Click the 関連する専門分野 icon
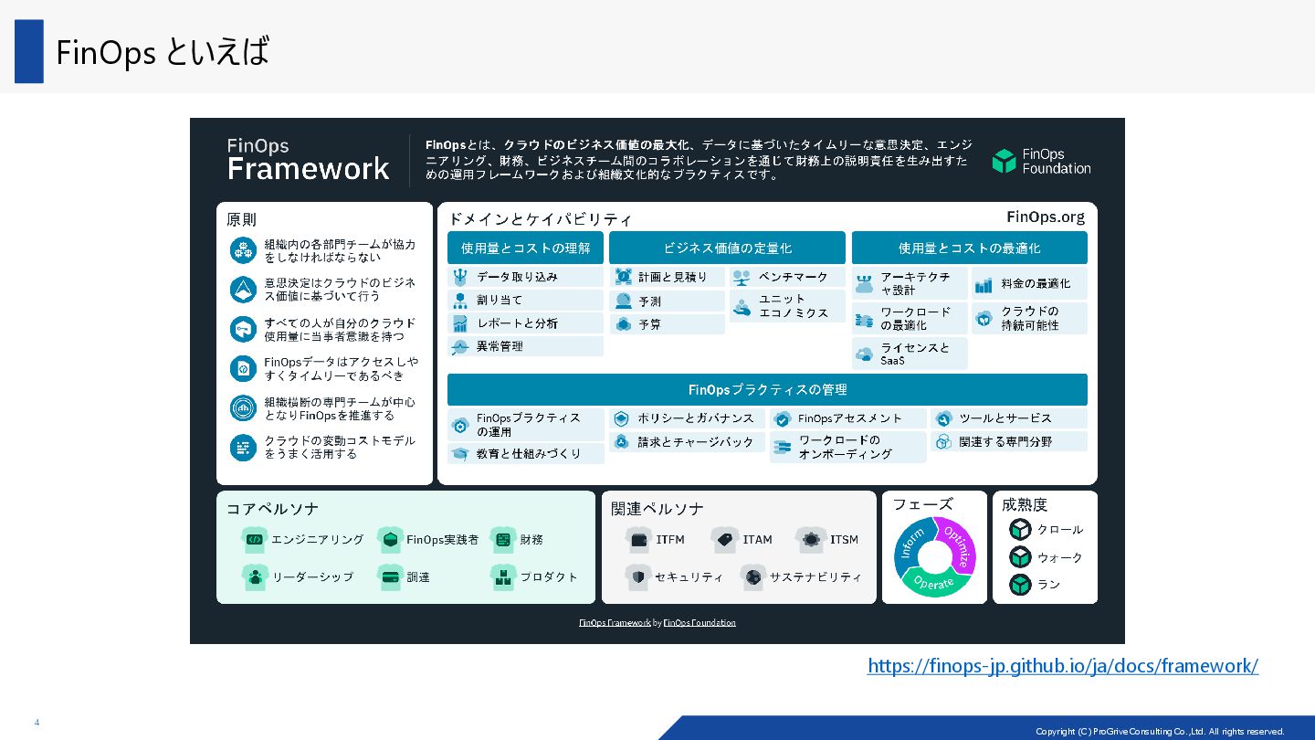Viewport: 1315px width, 740px height. click(943, 442)
